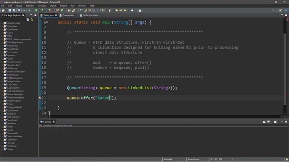Expand the Encryption project
Viewport: 289px width, 162px height.
2,52
